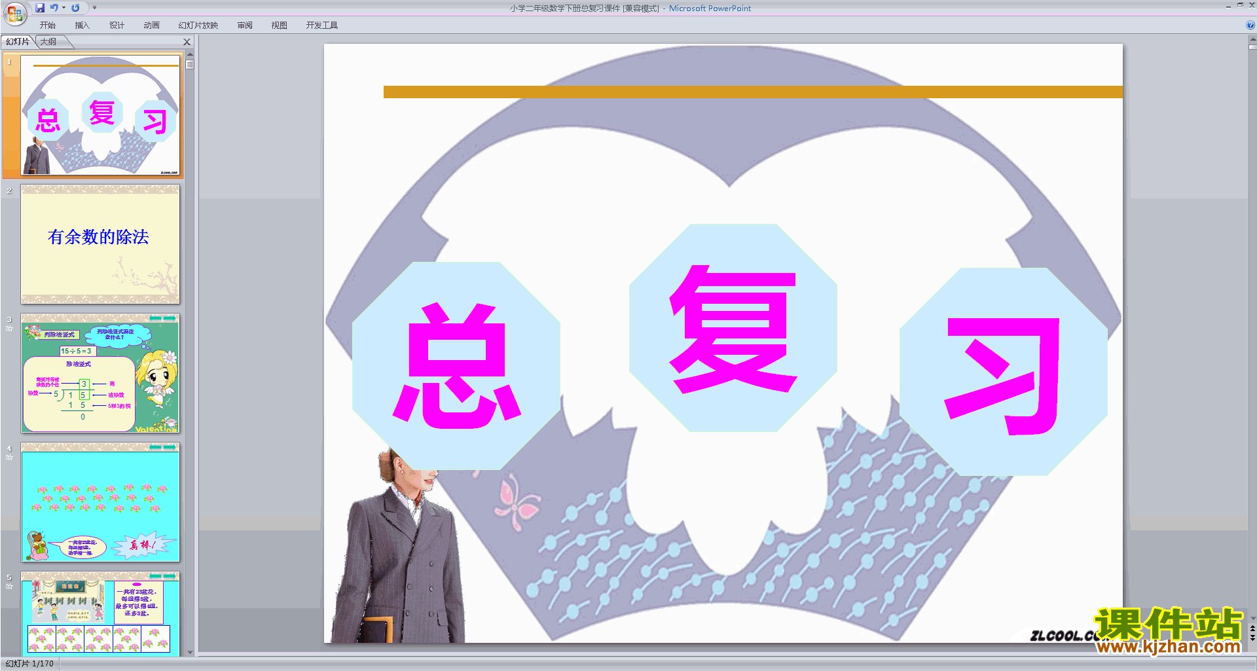The width and height of the screenshot is (1257, 671).
Task: Open the 幻灯片放映 ribbon tab
Action: tap(198, 26)
